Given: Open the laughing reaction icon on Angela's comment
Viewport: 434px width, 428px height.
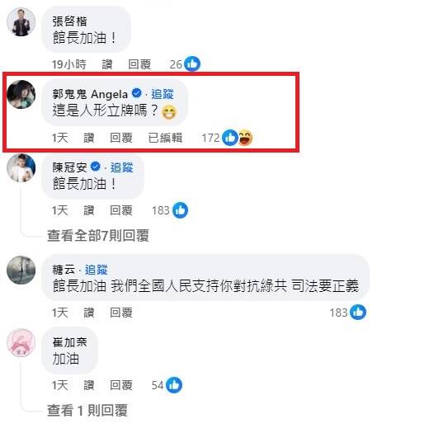Looking at the screenshot, I should (x=245, y=138).
